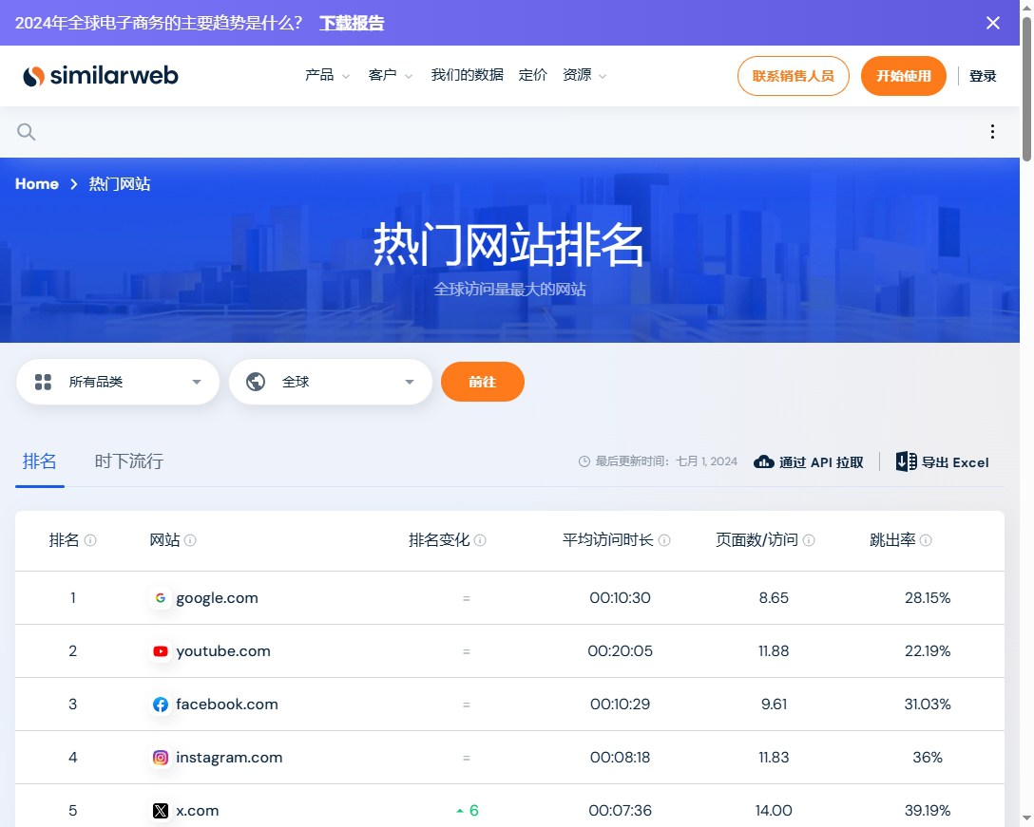Expand the 产品 navigation menu
Viewport: 1034px width, 827px height.
tap(326, 75)
